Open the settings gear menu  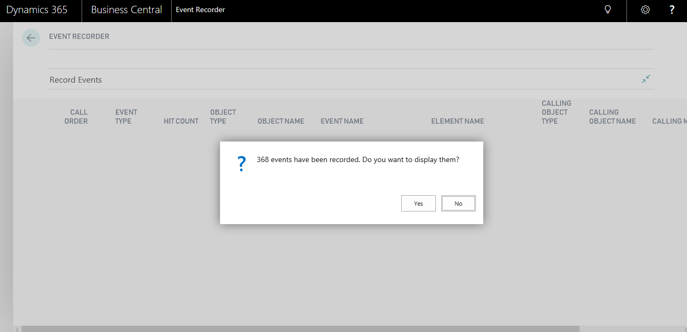(645, 10)
